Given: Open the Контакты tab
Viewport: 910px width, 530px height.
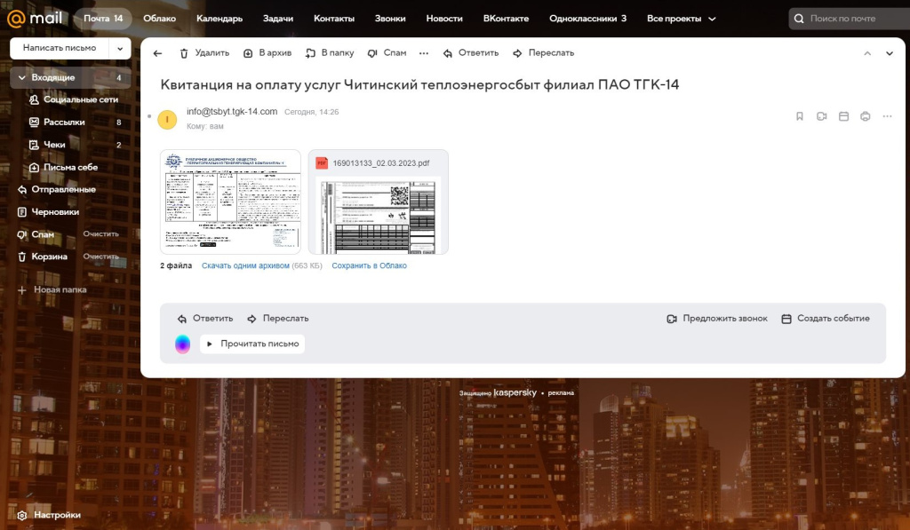Looking at the screenshot, I should pyautogui.click(x=334, y=19).
